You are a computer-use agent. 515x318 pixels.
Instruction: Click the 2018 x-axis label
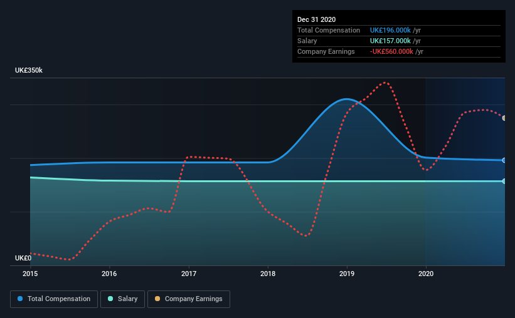tap(268, 274)
